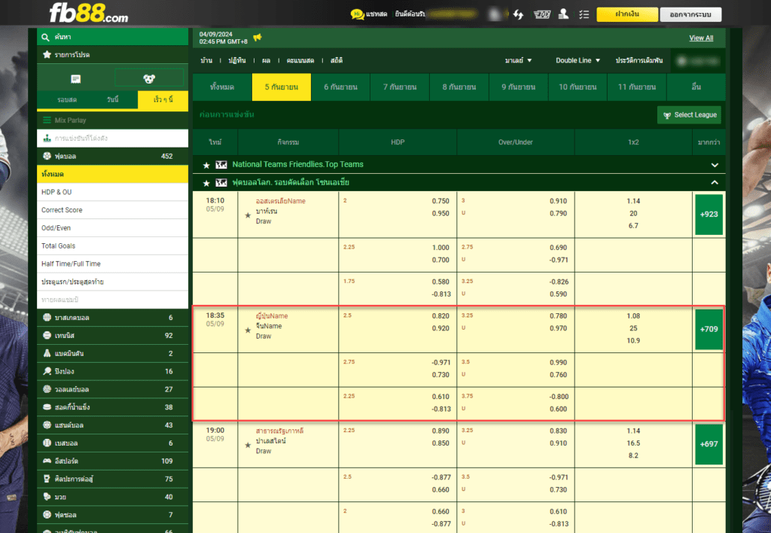Click the badminton shuttlecock icon

click(x=47, y=353)
